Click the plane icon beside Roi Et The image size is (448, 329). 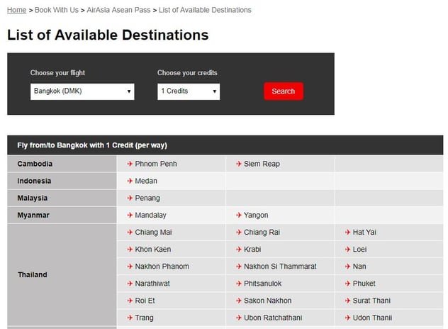[130, 301]
